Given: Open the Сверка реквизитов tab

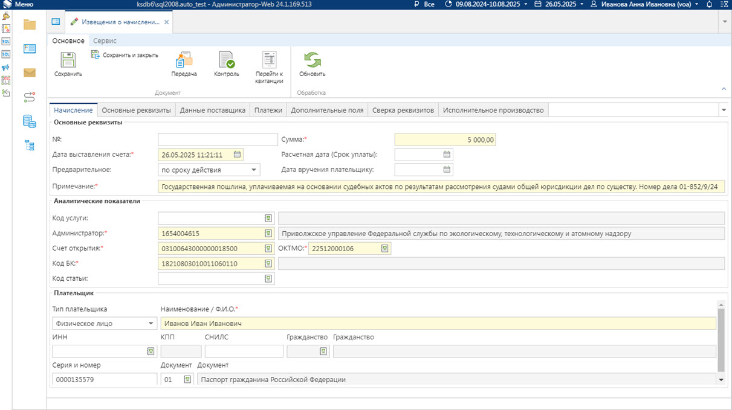Looking at the screenshot, I should (x=403, y=111).
